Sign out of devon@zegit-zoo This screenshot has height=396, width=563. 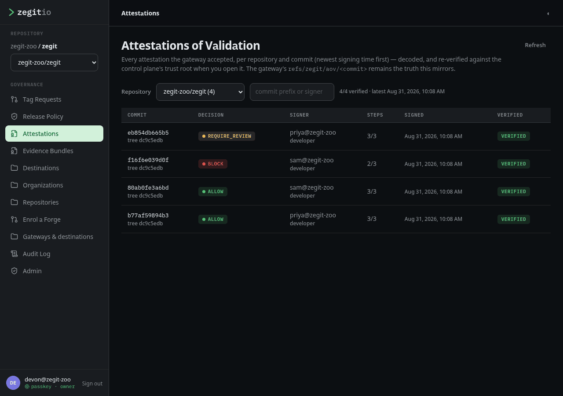92,383
